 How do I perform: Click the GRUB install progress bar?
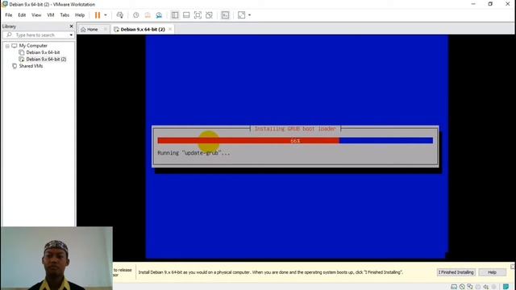tap(295, 141)
